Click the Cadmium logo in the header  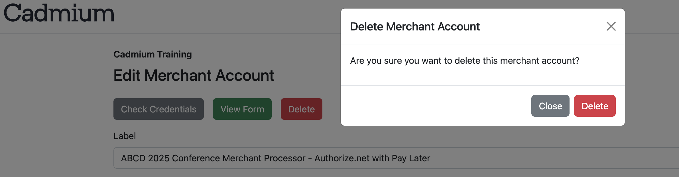click(x=58, y=13)
